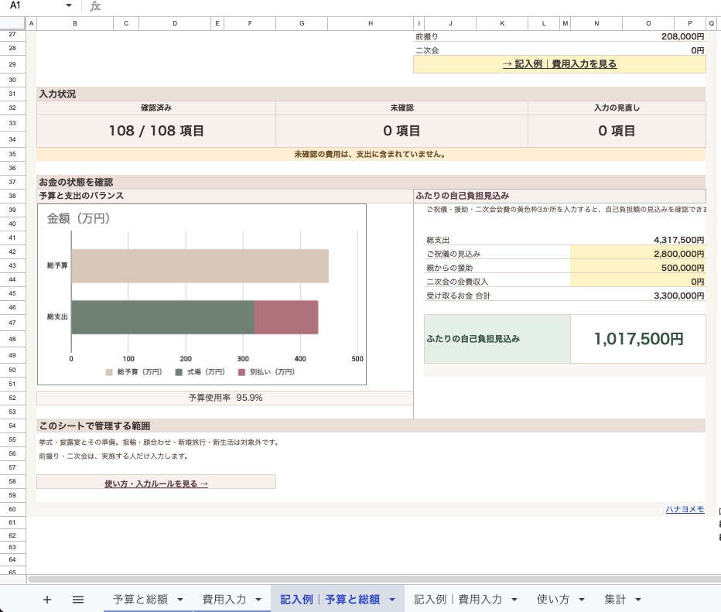Image resolution: width=721 pixels, height=612 pixels.
Task: Click the 入力状況 section header
Action: pyautogui.click(x=371, y=94)
